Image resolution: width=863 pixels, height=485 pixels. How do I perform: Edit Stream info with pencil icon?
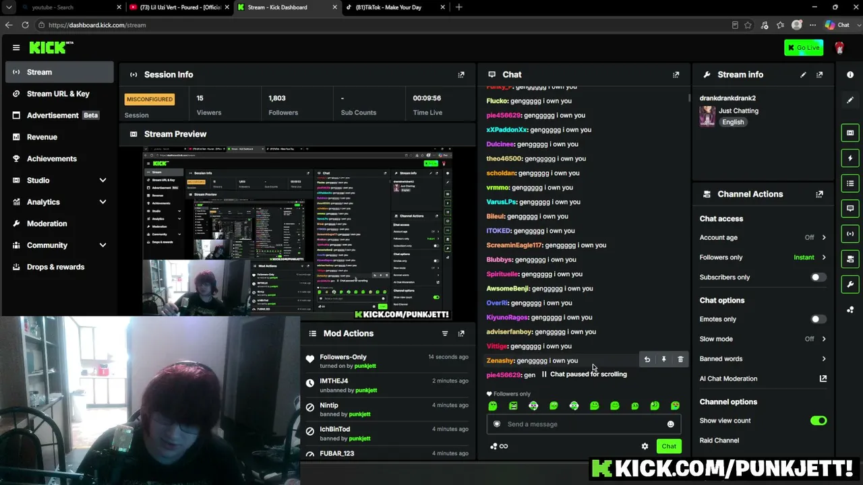point(803,75)
